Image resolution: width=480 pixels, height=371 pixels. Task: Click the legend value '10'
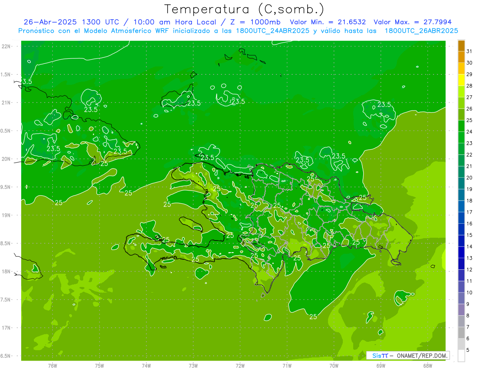[469, 293]
